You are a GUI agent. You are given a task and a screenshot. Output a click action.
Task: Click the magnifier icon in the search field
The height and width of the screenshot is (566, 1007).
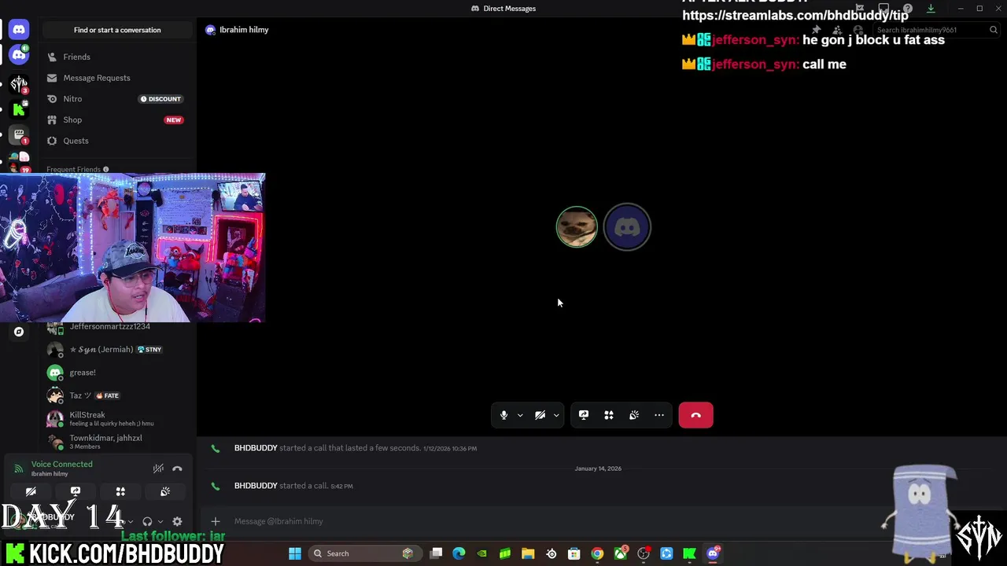pos(993,30)
